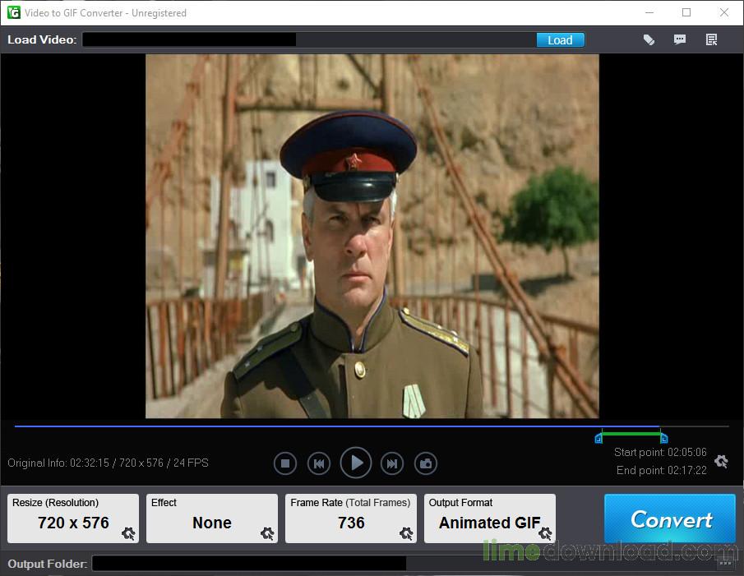Open the Output Format selector showing Animated GIF
The image size is (744, 576).
coord(489,523)
